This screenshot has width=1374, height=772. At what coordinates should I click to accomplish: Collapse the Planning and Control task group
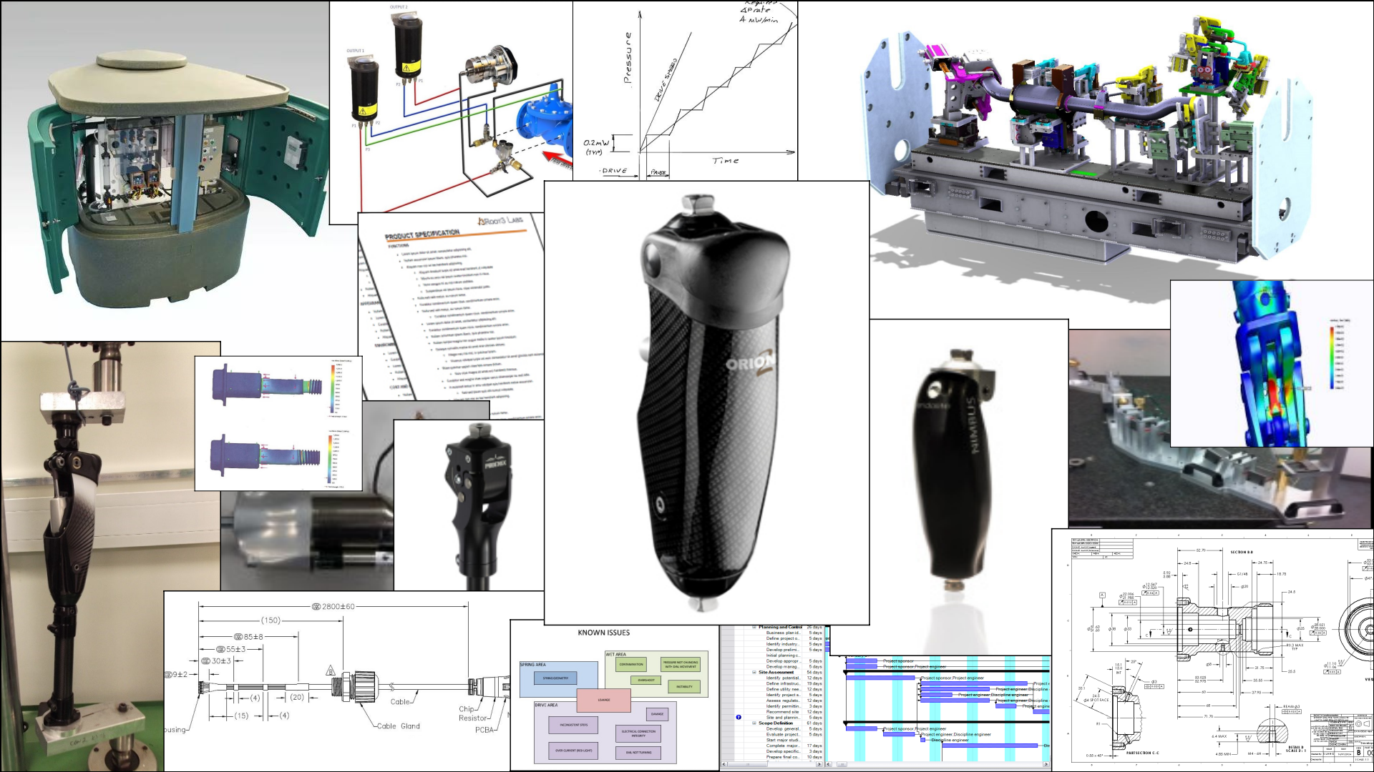[754, 627]
